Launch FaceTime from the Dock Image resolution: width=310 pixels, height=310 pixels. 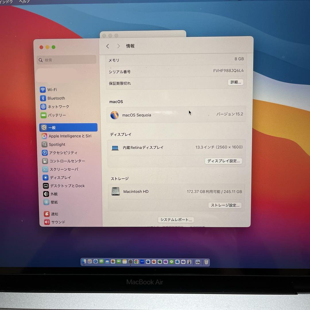click(x=119, y=261)
